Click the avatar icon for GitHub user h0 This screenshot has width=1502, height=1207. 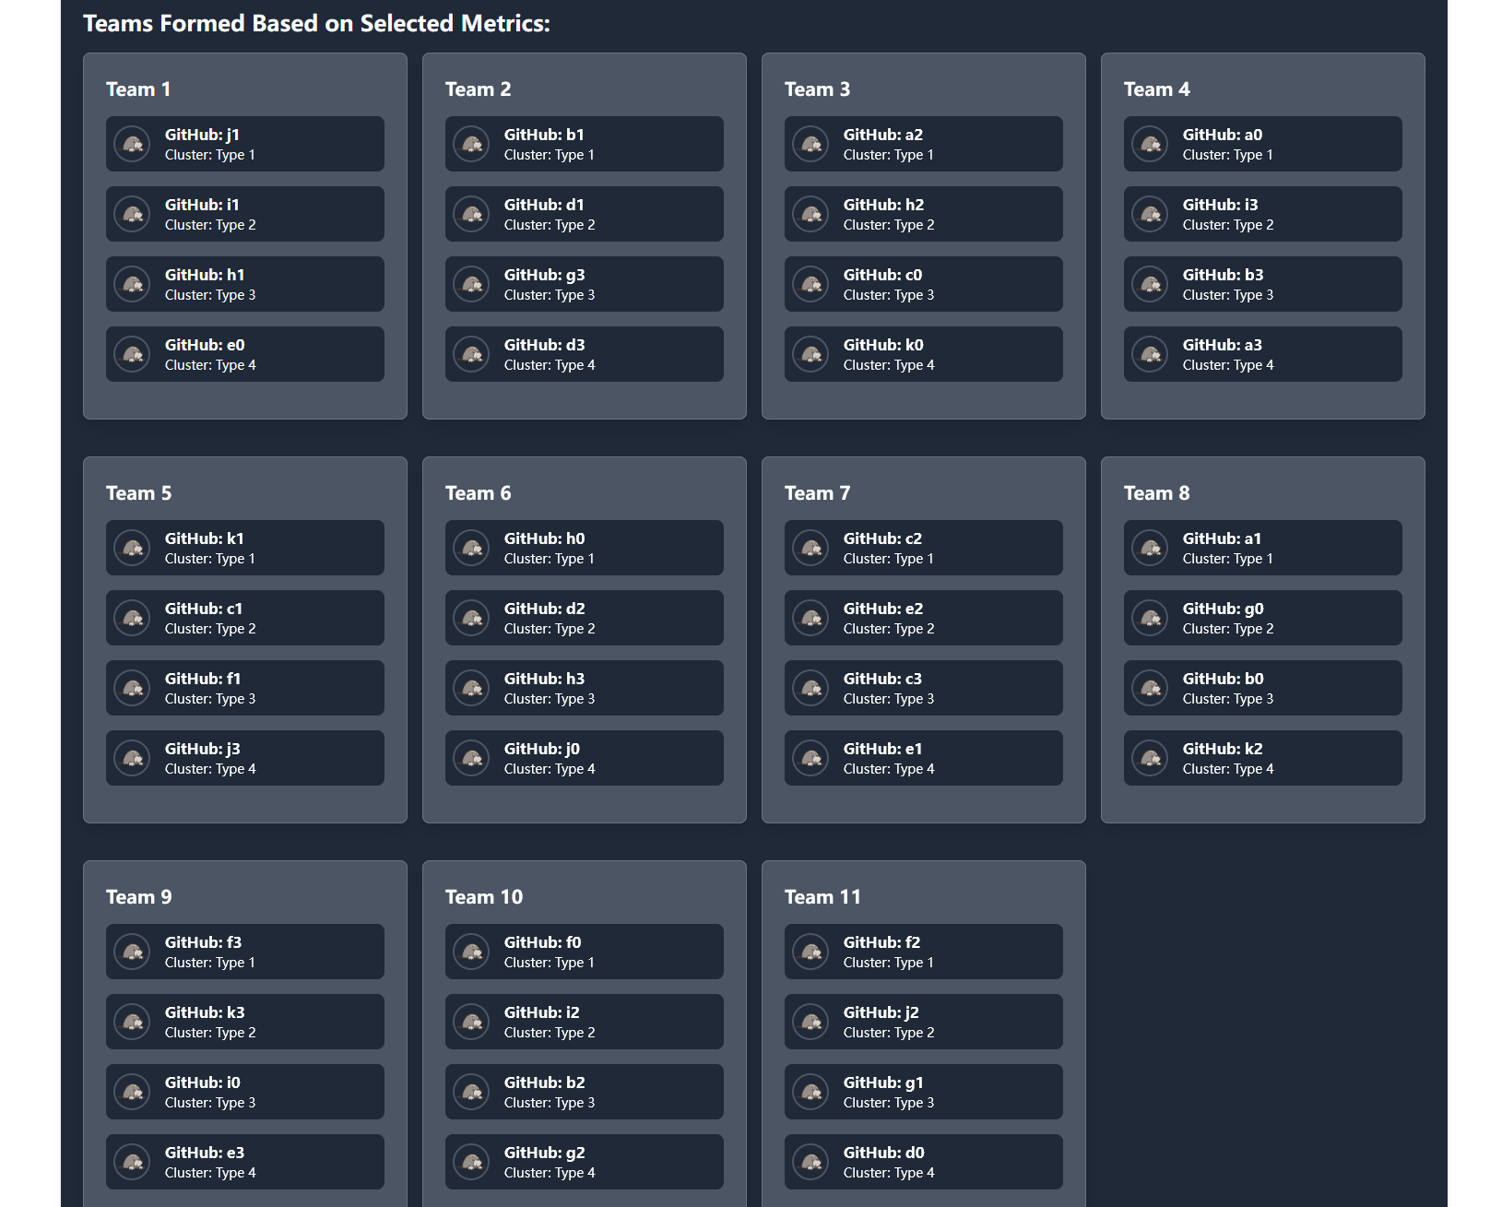[x=473, y=548]
